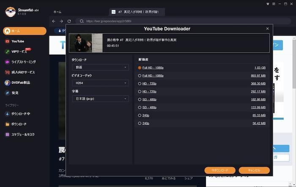Open 発見 in the sidebar
The width and height of the screenshot is (296, 187).
pos(12,93)
